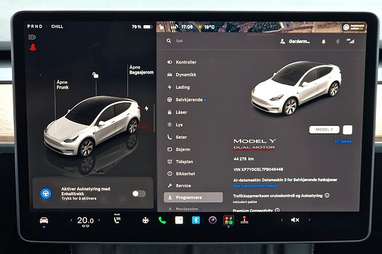Open the Navigasjon menu

185,209
